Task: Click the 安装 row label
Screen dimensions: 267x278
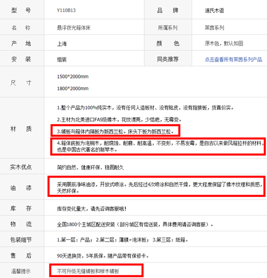Action: click(21, 59)
